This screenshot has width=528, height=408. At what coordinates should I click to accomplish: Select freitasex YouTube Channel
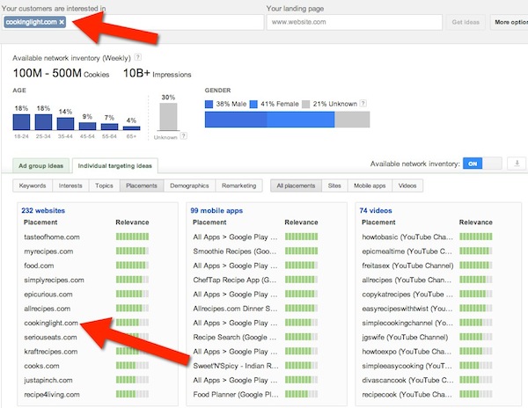click(407, 266)
